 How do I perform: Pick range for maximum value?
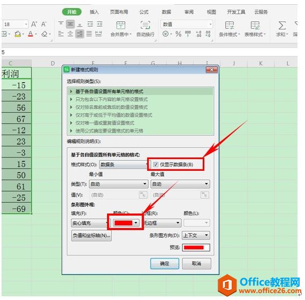204,195
